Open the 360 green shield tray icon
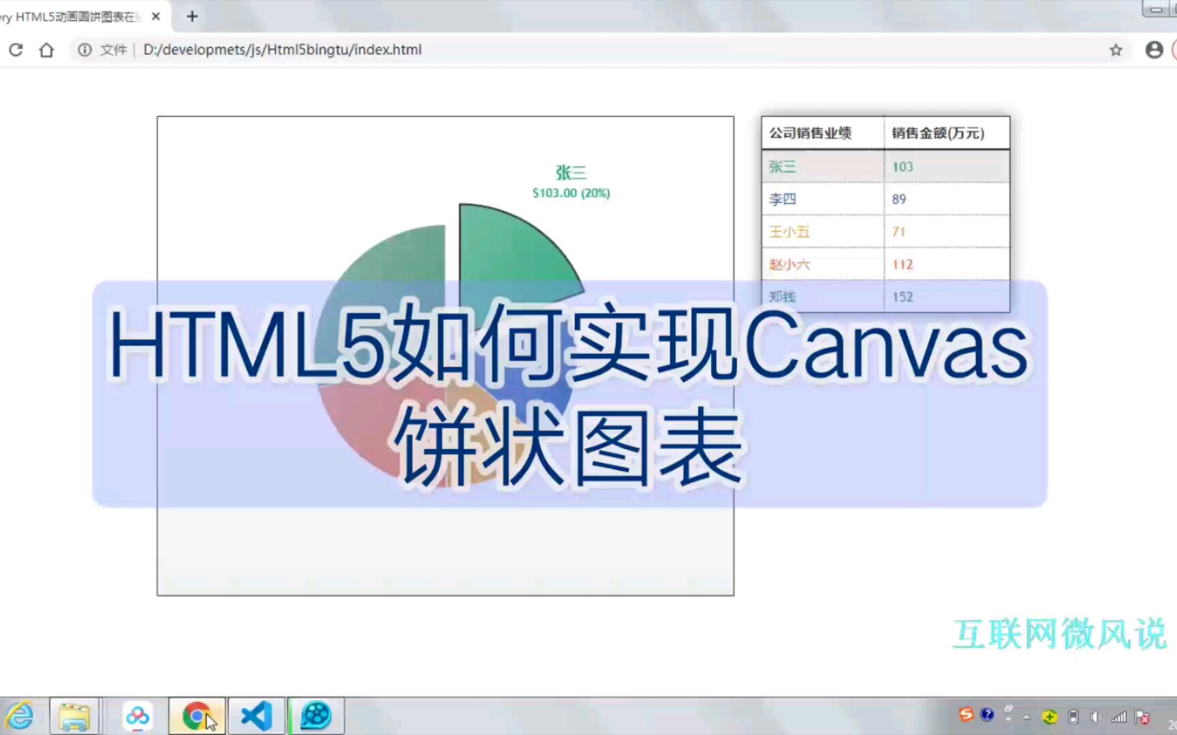 [x=1050, y=717]
